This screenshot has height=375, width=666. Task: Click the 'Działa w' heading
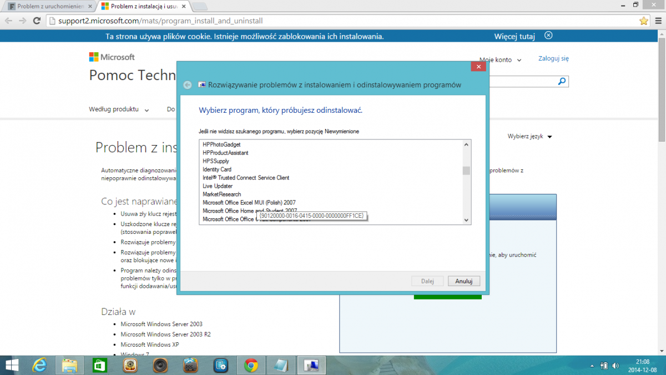(118, 312)
